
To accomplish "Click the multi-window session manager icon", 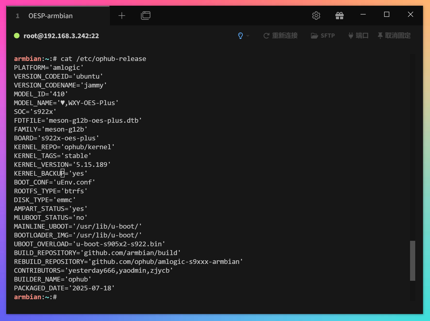I will pos(145,16).
